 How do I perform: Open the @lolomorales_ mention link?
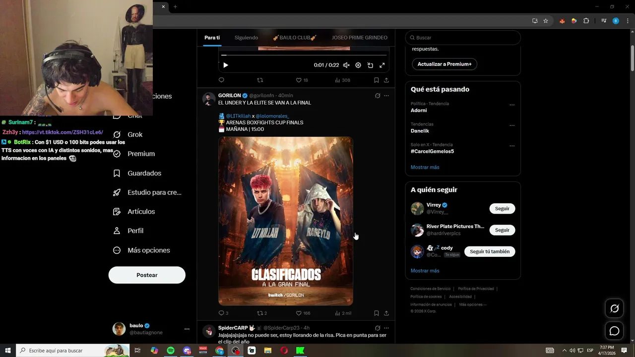coord(272,116)
